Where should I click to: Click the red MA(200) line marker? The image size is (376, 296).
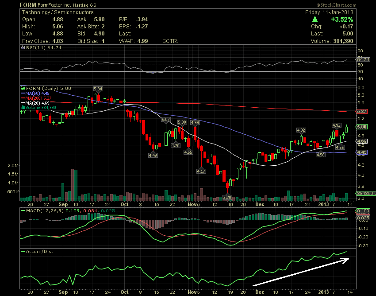23,98
